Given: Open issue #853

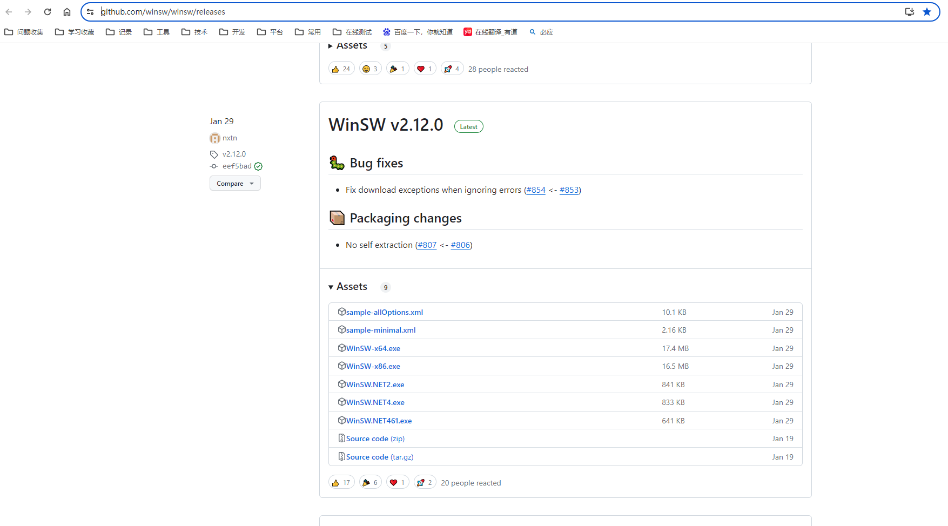Looking at the screenshot, I should click(569, 190).
